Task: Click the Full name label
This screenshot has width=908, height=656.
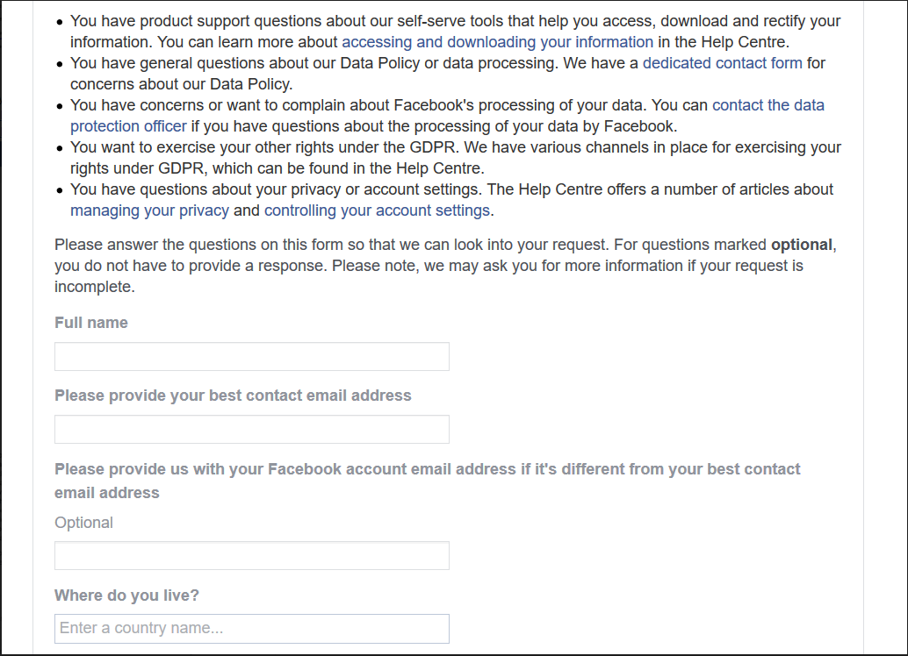Action: coord(91,323)
